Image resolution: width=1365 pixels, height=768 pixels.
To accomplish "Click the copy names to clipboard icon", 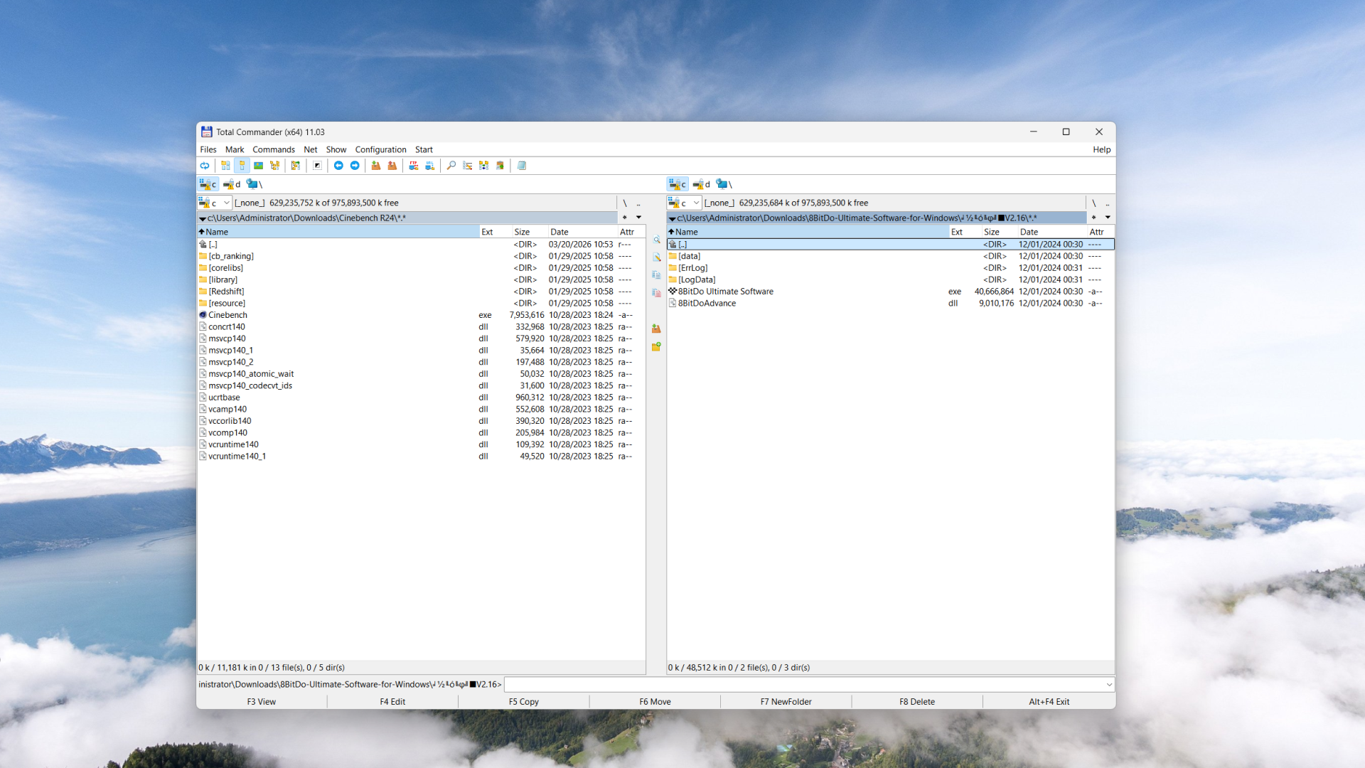I will click(500, 166).
